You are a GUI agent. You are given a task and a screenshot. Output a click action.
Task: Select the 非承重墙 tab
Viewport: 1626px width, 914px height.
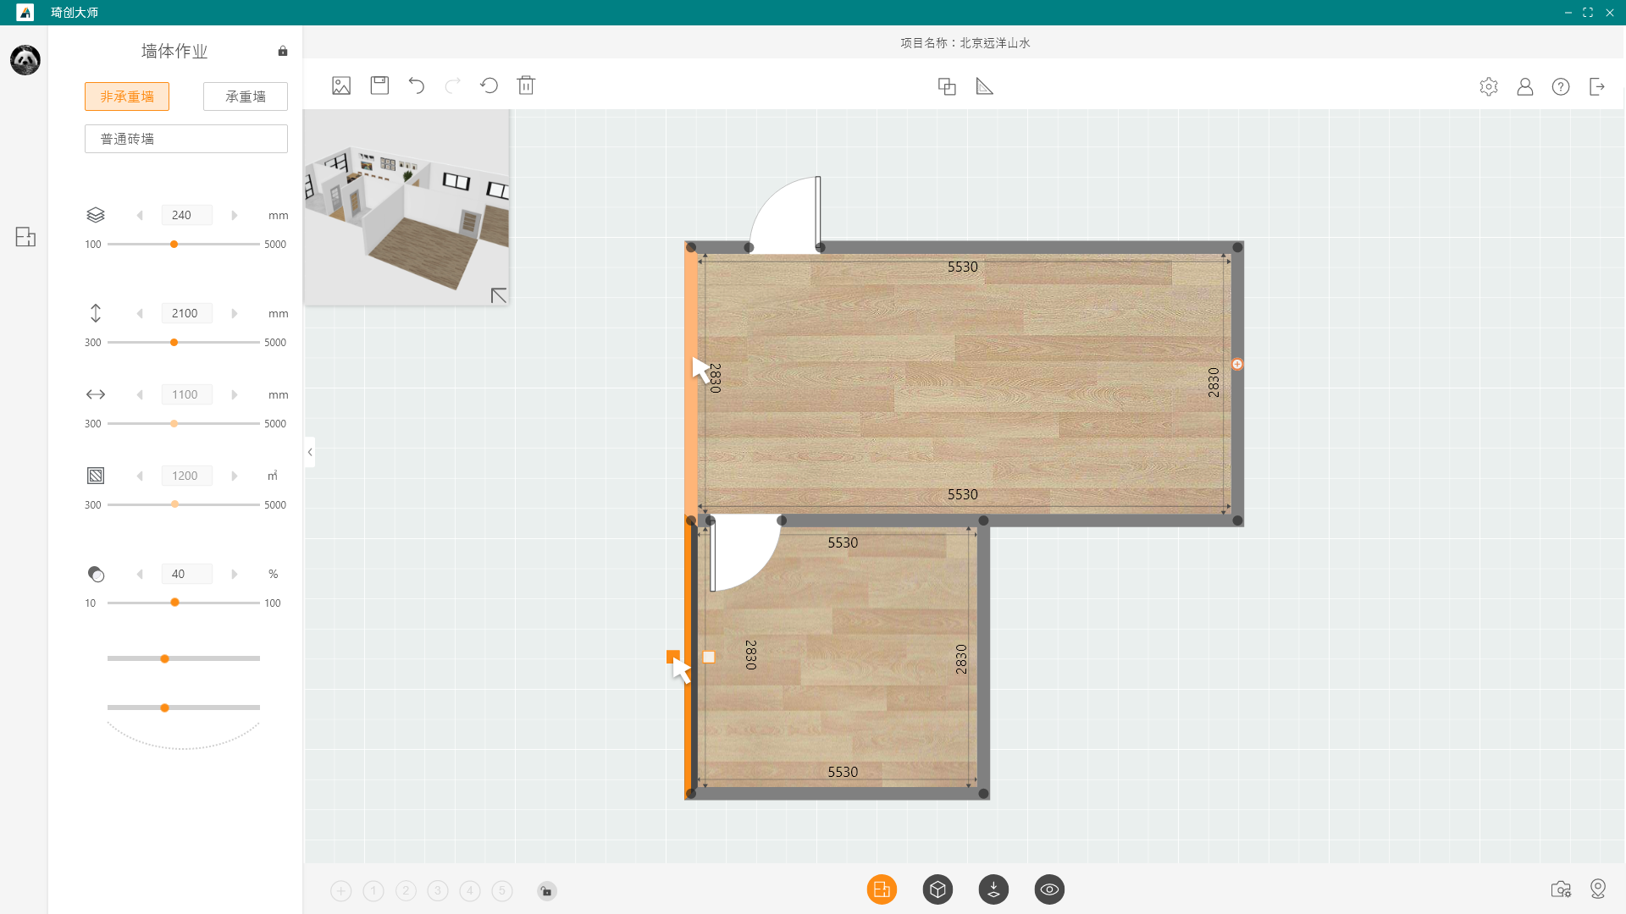[x=127, y=96]
